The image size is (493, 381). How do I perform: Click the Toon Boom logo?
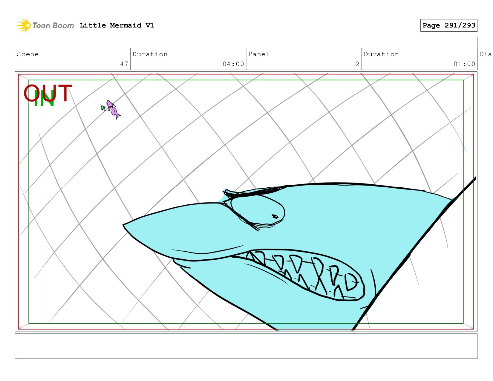[x=45, y=25]
